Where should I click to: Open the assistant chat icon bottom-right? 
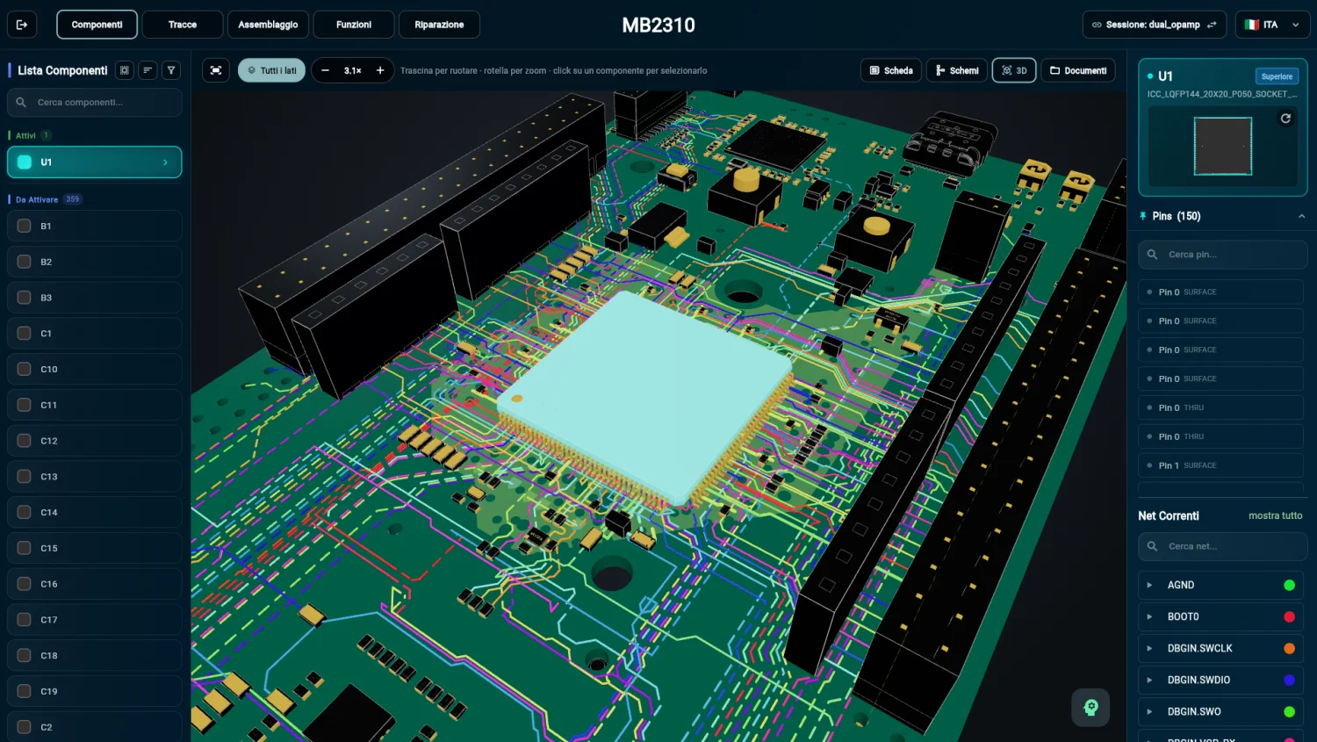coord(1090,708)
